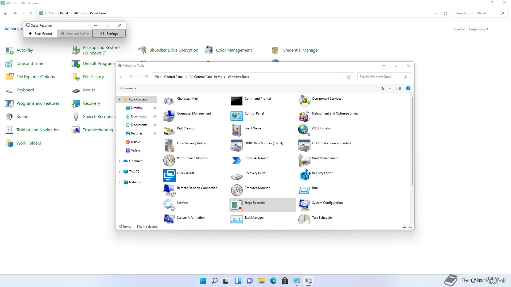Open Programs and Features link

38,103
